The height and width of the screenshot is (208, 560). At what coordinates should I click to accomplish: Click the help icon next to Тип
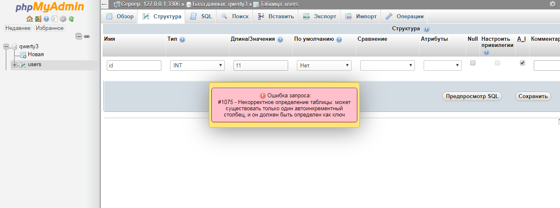click(182, 40)
